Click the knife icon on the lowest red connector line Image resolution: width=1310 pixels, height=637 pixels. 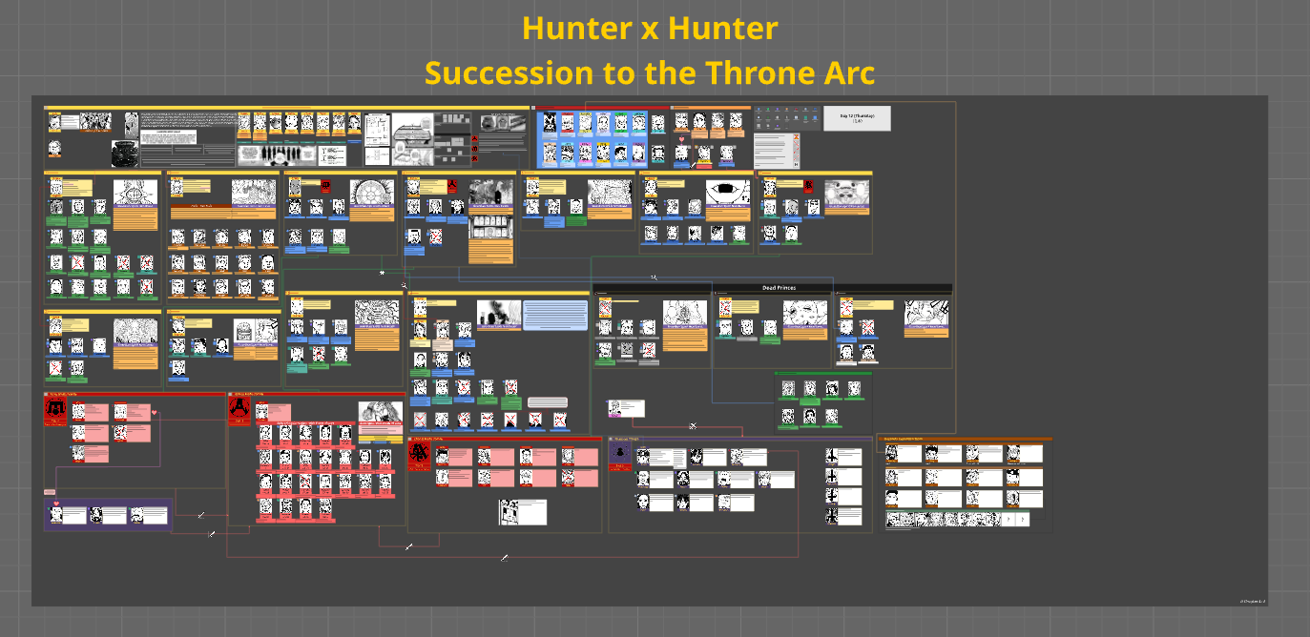coord(505,557)
